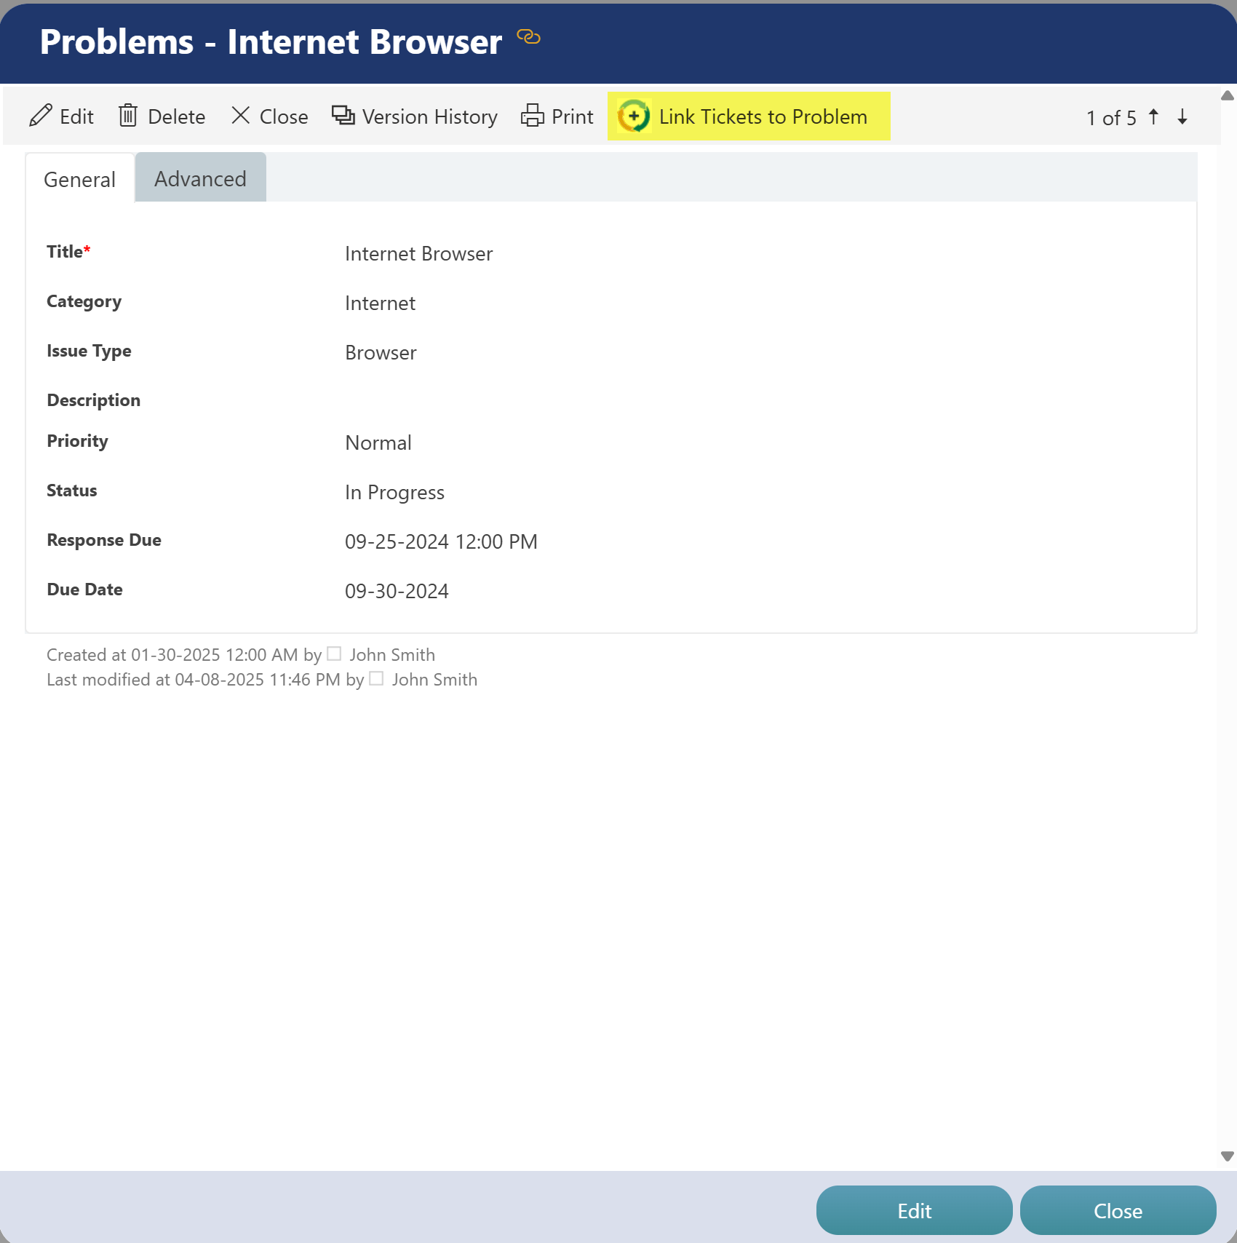Switch to the Advanced tab

(x=200, y=178)
